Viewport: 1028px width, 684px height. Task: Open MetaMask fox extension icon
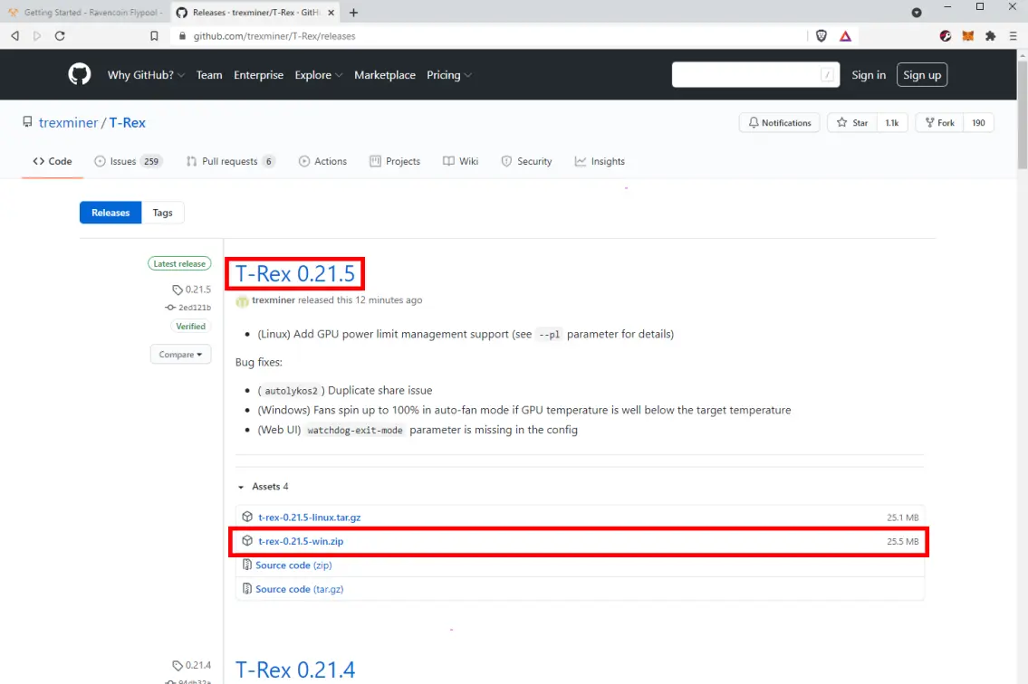(x=967, y=36)
